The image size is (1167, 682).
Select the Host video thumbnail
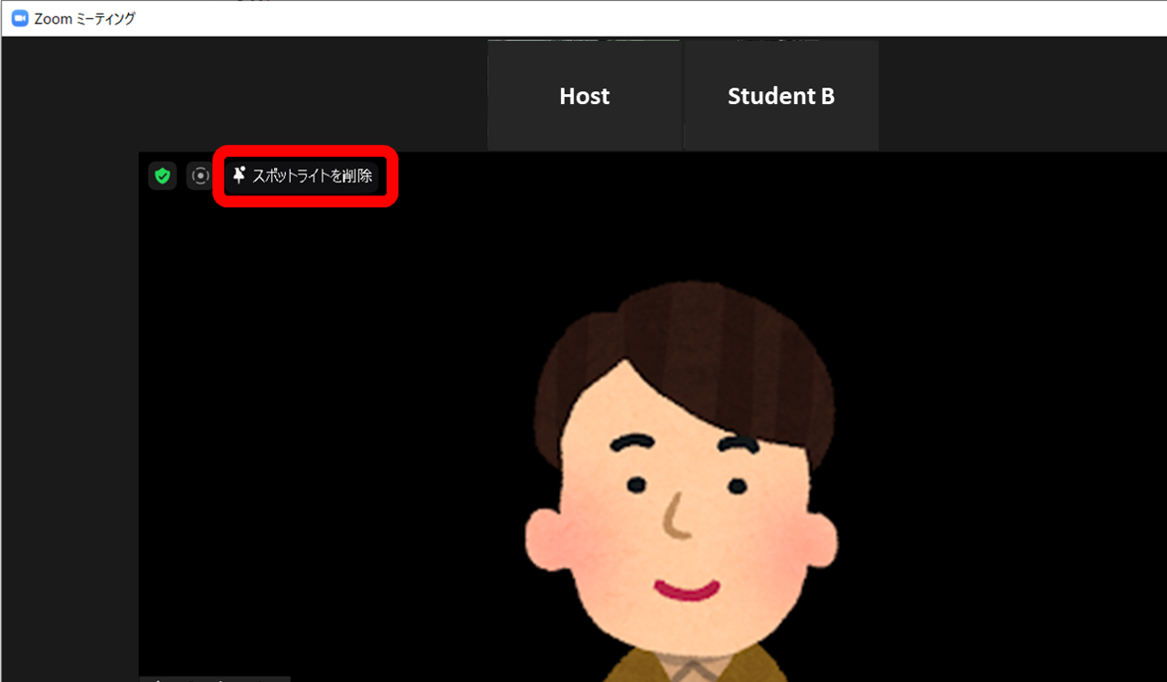click(585, 95)
